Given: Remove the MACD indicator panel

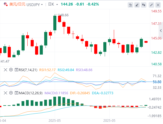Looking at the screenshot, I should (6, 93).
